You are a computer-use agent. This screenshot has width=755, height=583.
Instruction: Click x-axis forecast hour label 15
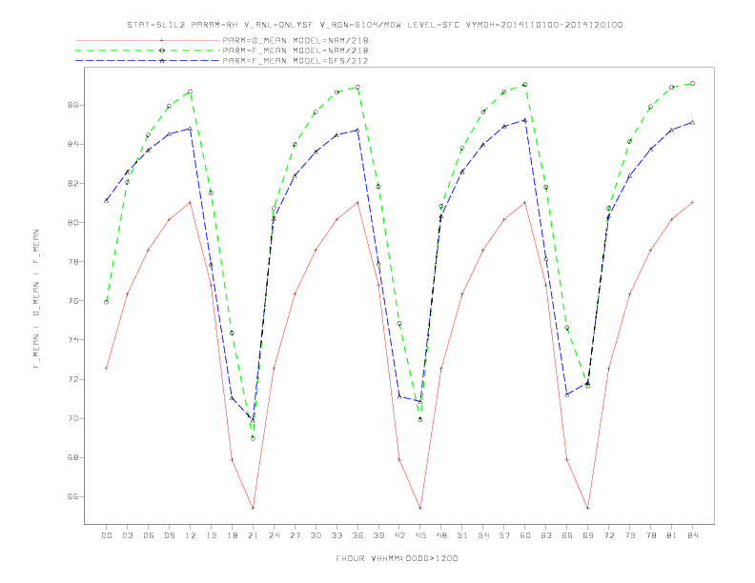[x=211, y=535]
